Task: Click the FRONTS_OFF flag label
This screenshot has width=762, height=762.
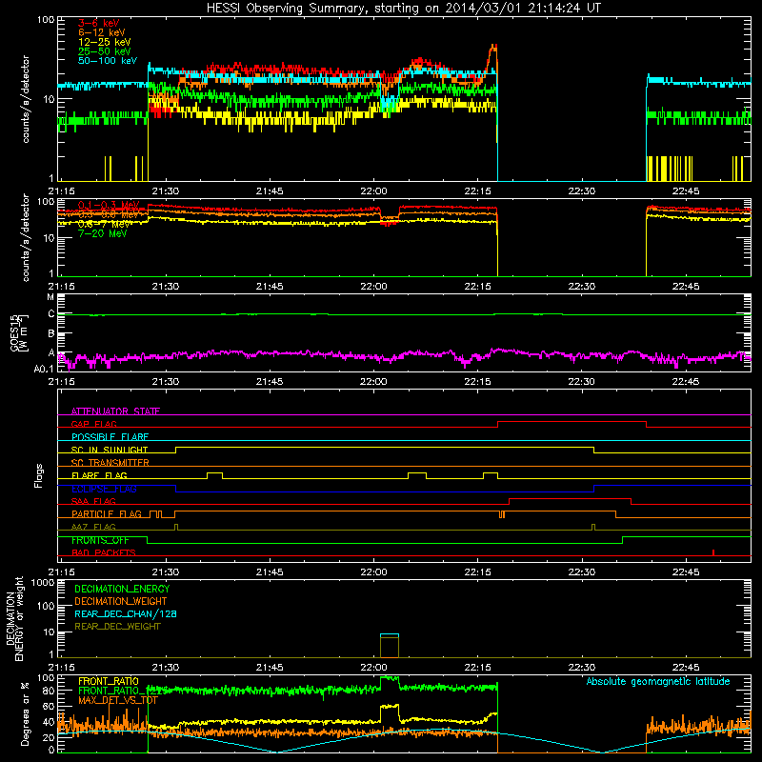Action: [x=100, y=540]
